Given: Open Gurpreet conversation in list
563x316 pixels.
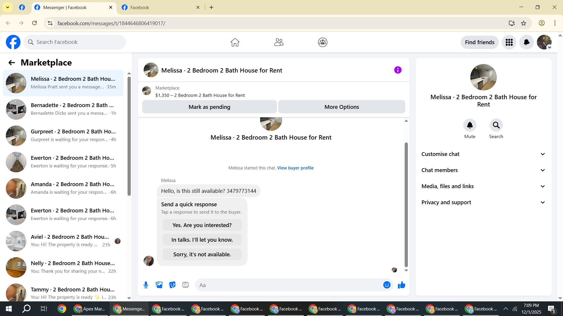Looking at the screenshot, I should 63,136.
